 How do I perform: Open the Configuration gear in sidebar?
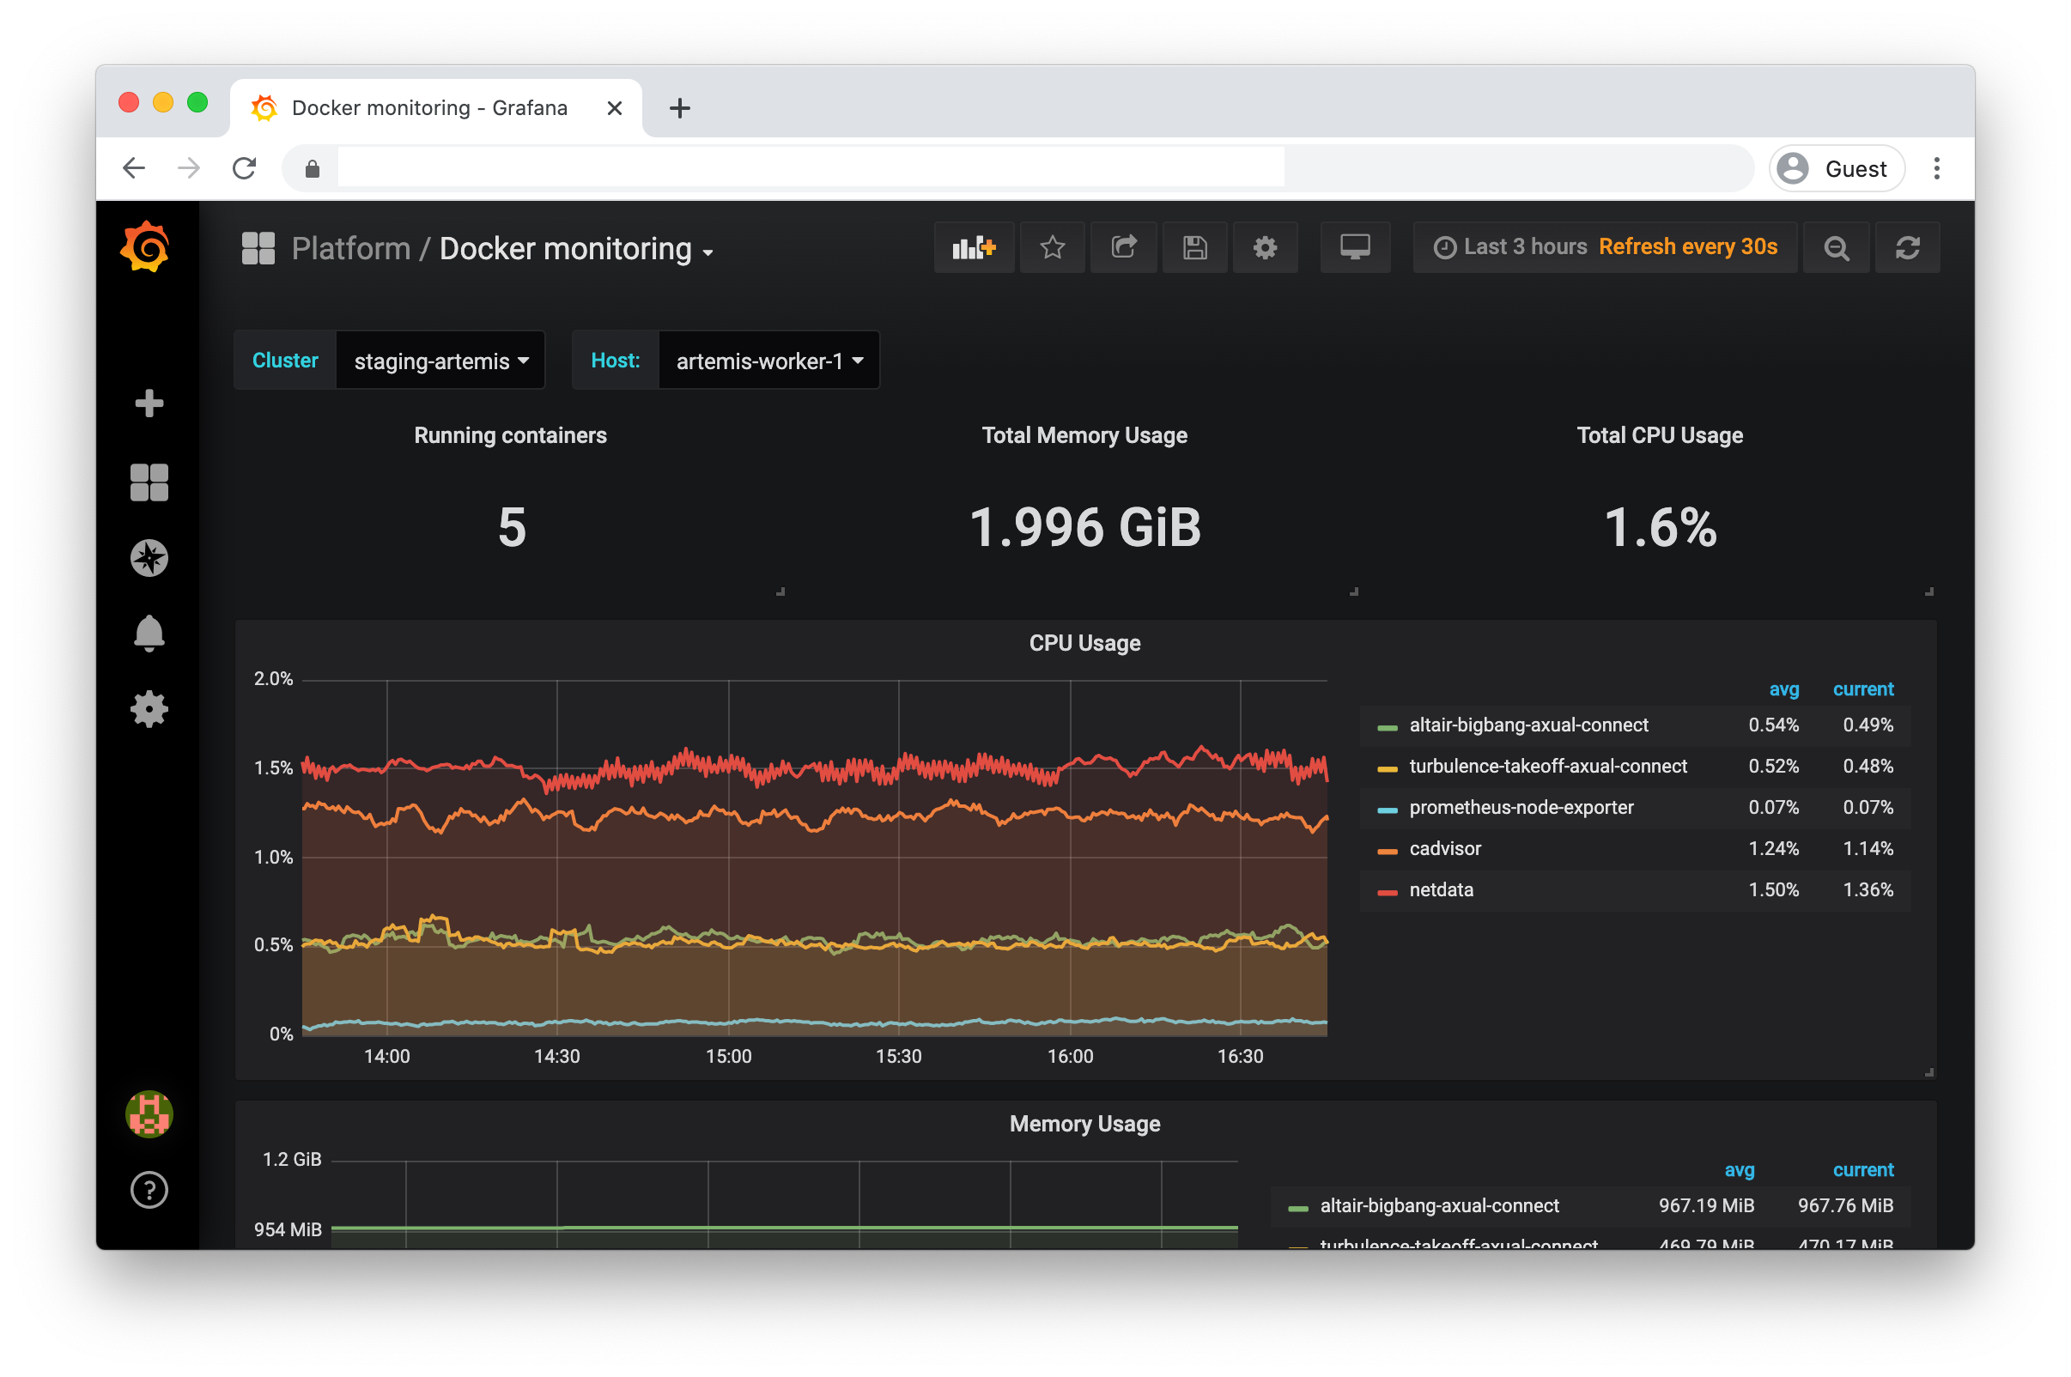(x=149, y=709)
